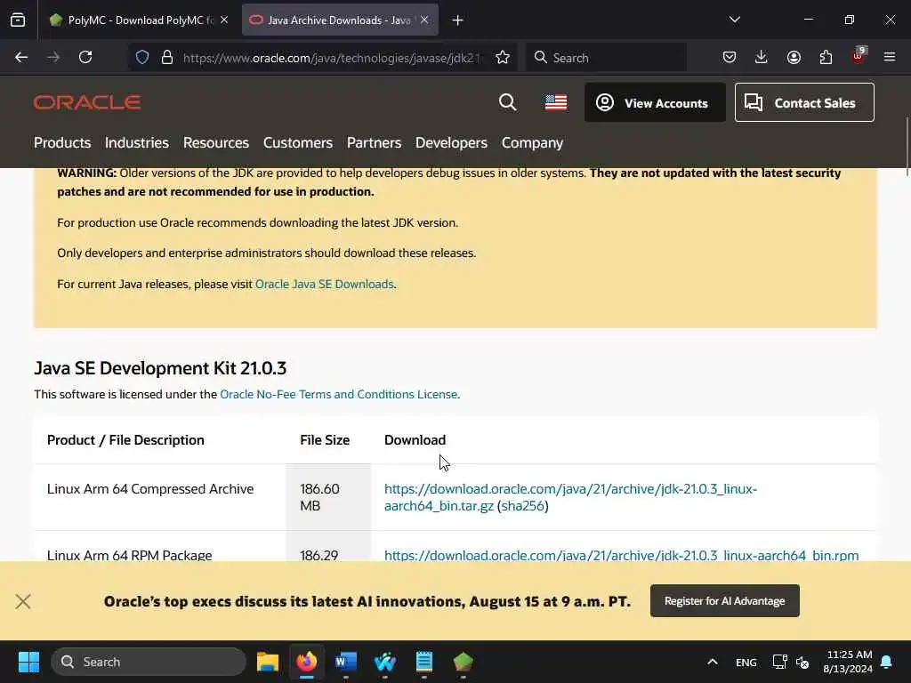This screenshot has height=683, width=911.
Task: Follow the Oracle Java SE Downloads link
Action: pos(325,284)
